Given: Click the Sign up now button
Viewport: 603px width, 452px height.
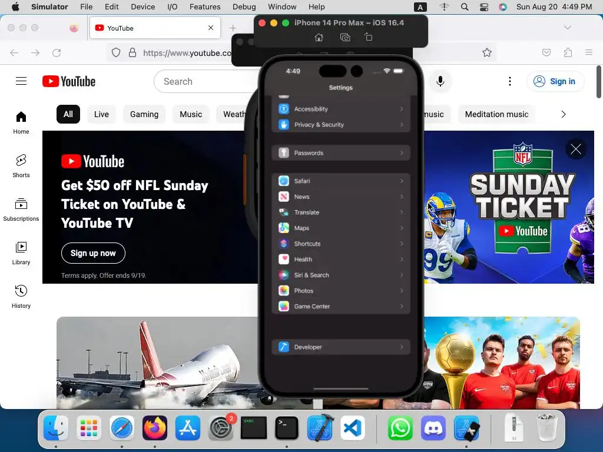Looking at the screenshot, I should tap(93, 253).
